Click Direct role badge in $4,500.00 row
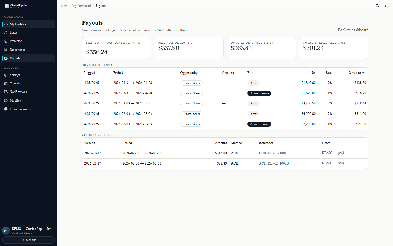The width and height of the screenshot is (393, 246). click(253, 114)
